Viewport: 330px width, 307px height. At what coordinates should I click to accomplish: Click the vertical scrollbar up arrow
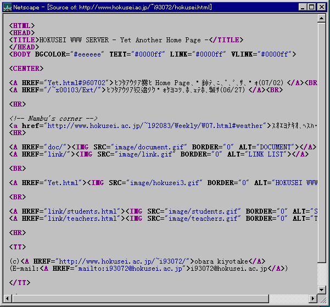(x=322, y=19)
